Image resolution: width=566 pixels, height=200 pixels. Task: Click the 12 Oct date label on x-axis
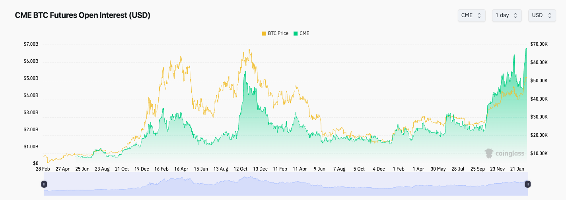(241, 169)
